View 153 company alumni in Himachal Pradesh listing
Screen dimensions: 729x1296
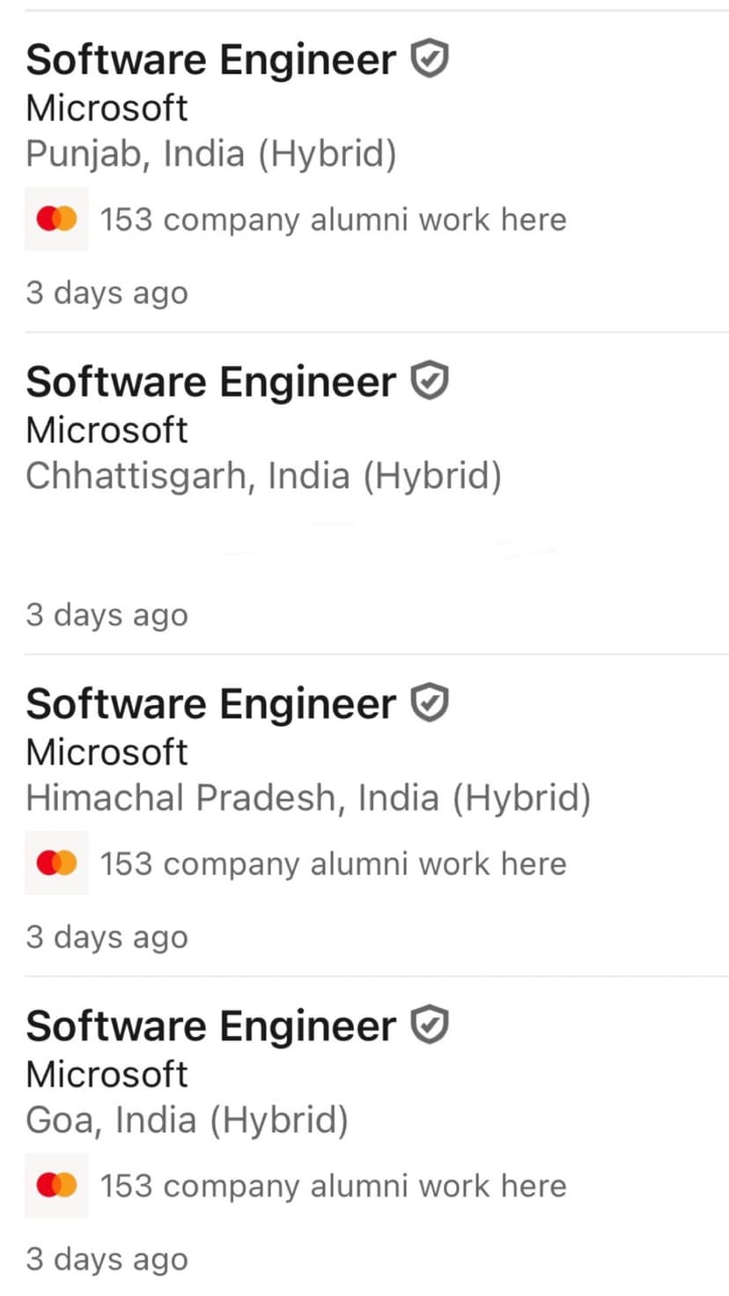pos(333,863)
